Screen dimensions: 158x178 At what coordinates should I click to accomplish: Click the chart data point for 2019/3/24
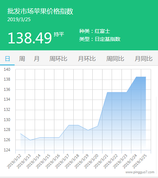pos(136,77)
